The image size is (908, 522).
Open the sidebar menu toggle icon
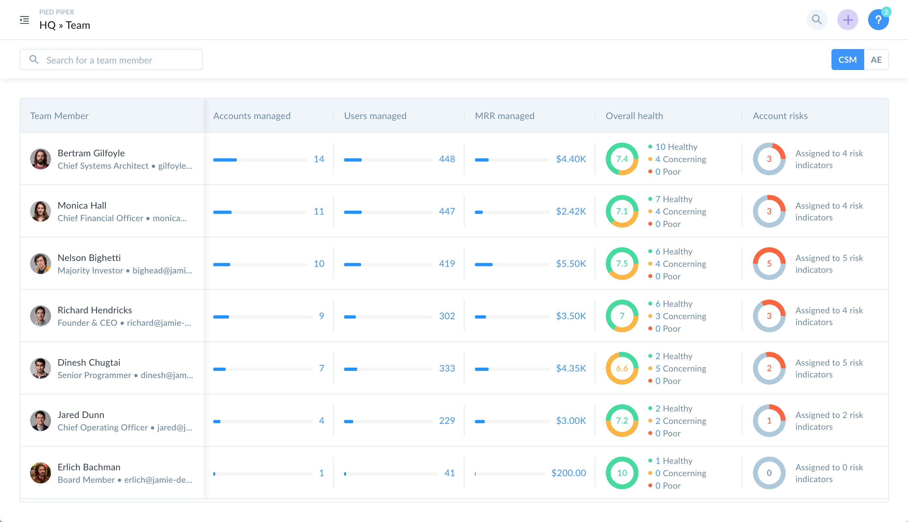[25, 20]
